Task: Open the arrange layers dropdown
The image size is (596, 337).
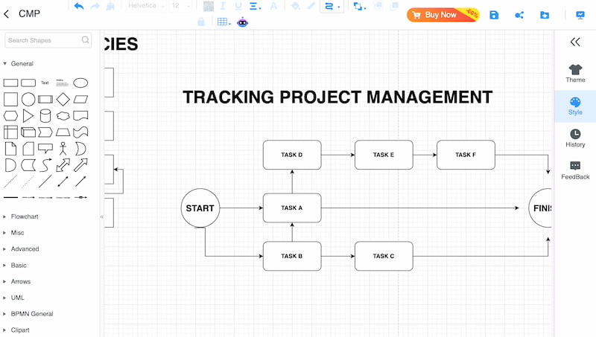Action: click(x=359, y=6)
